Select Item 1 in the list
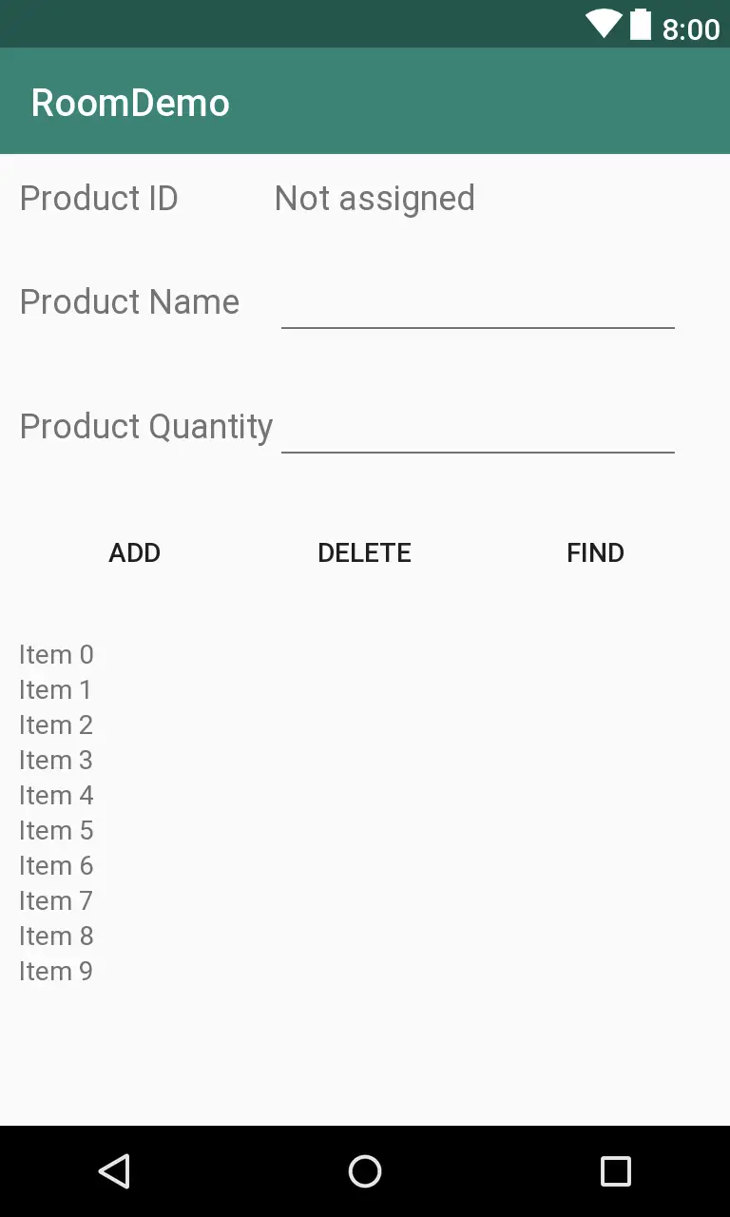Viewport: 730px width, 1217px height. pyautogui.click(x=56, y=690)
